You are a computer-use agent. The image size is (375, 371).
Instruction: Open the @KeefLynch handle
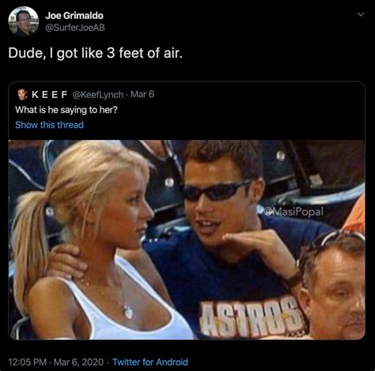point(97,95)
